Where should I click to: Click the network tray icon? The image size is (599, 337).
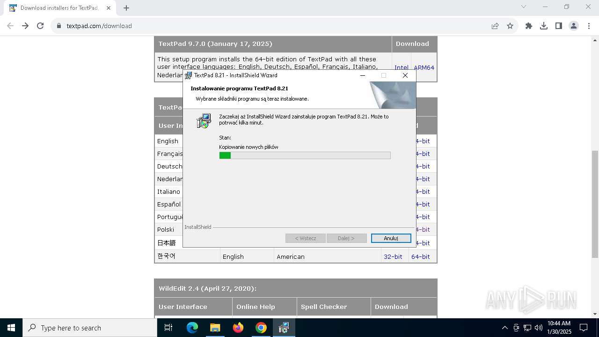pyautogui.click(x=527, y=328)
